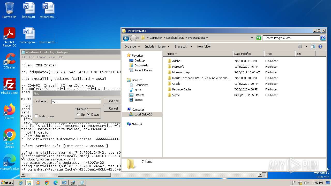This screenshot has height=186, width=331.
Task: Click Notepad horizontal scrollbar thumb
Action: pos(84,175)
